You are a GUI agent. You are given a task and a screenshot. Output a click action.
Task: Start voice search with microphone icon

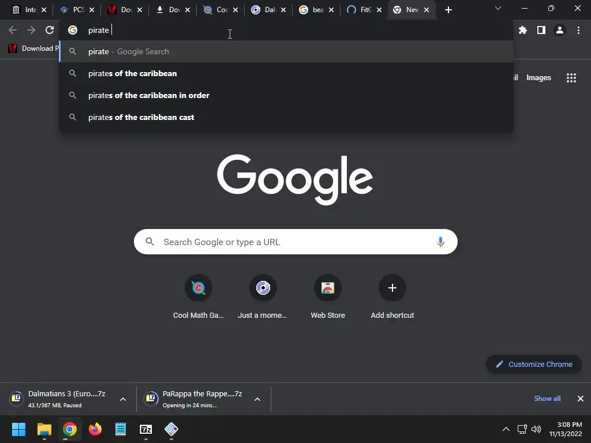pyautogui.click(x=440, y=242)
